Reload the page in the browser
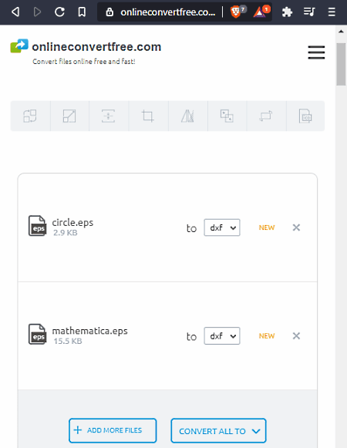This screenshot has width=347, height=448. click(x=59, y=12)
